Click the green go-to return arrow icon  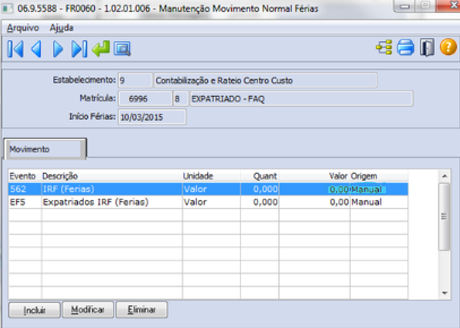coord(101,49)
